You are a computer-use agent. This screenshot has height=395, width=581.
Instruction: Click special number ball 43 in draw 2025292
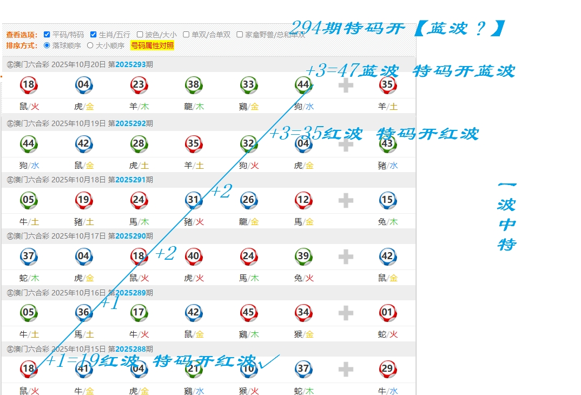387,144
